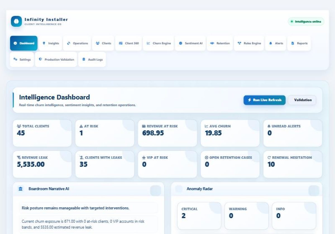Viewport: 335px width, 234px height.
Task: Click the Anomaly Radar title
Action: tap(200, 189)
